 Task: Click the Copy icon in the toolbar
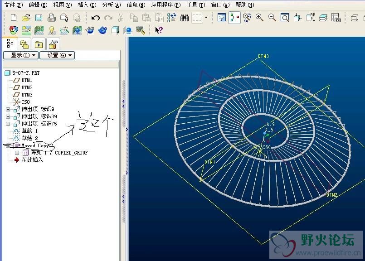tap(134, 18)
